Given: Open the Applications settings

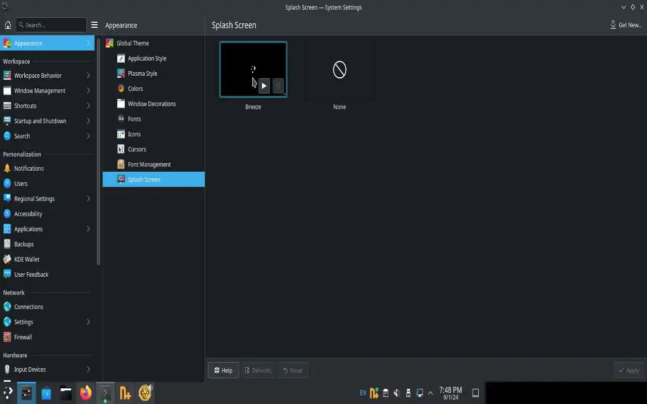Looking at the screenshot, I should click(47, 229).
